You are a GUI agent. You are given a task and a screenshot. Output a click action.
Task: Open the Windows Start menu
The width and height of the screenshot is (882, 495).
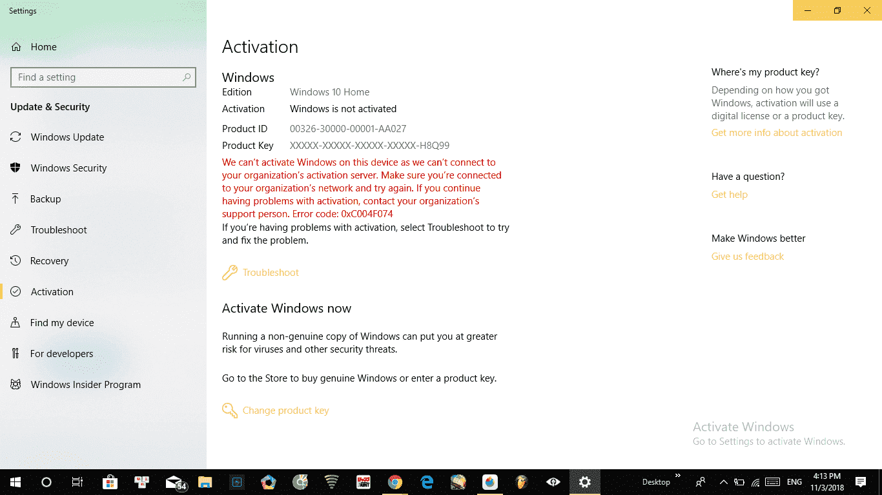tap(15, 482)
